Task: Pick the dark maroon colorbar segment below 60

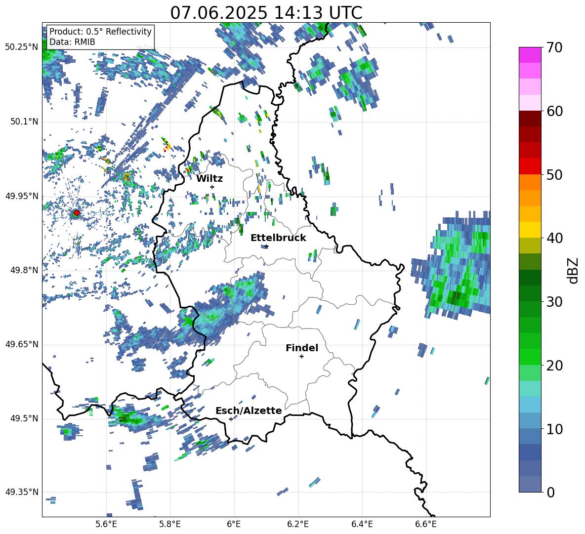Action: tap(530, 119)
